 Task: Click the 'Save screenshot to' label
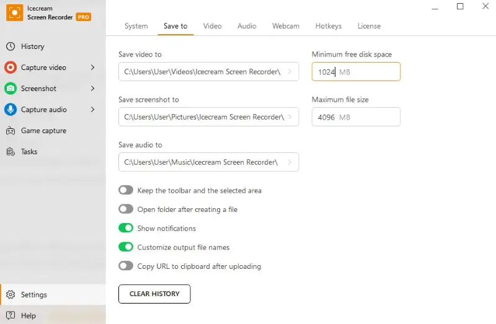[149, 100]
